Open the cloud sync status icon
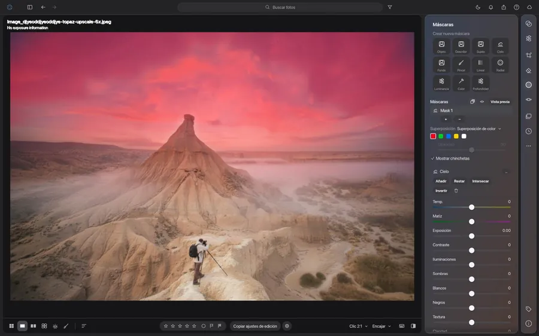The image size is (539, 336). coord(529,7)
